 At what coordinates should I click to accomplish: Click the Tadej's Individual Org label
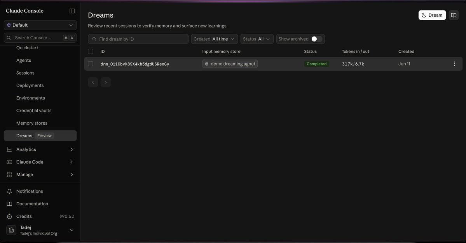(38, 234)
